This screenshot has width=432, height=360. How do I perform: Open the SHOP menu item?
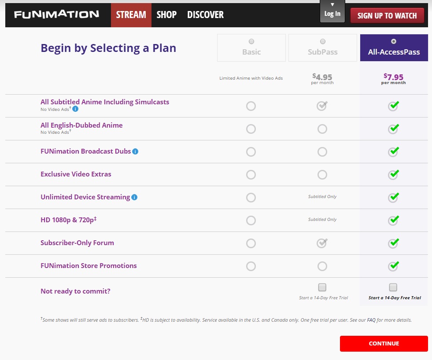pyautogui.click(x=166, y=15)
